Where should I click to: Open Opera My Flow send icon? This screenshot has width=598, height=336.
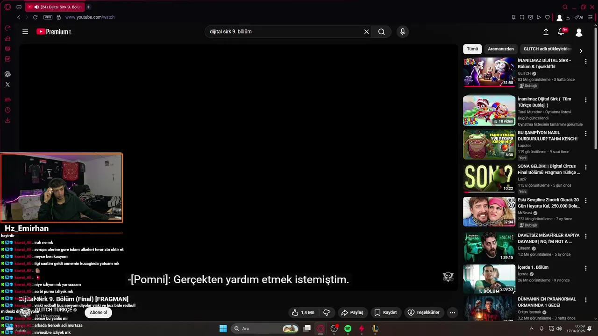click(539, 17)
